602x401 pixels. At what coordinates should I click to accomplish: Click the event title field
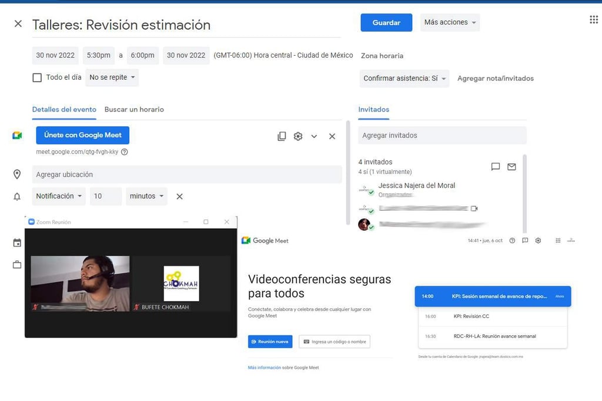pyautogui.click(x=186, y=25)
